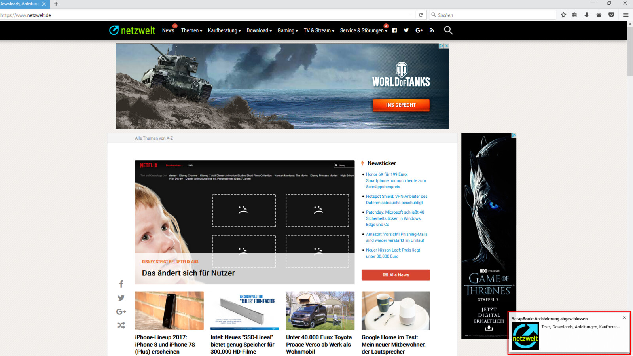Open the Downloads arrow in the toolbar
The width and height of the screenshot is (633, 356).
586,15
